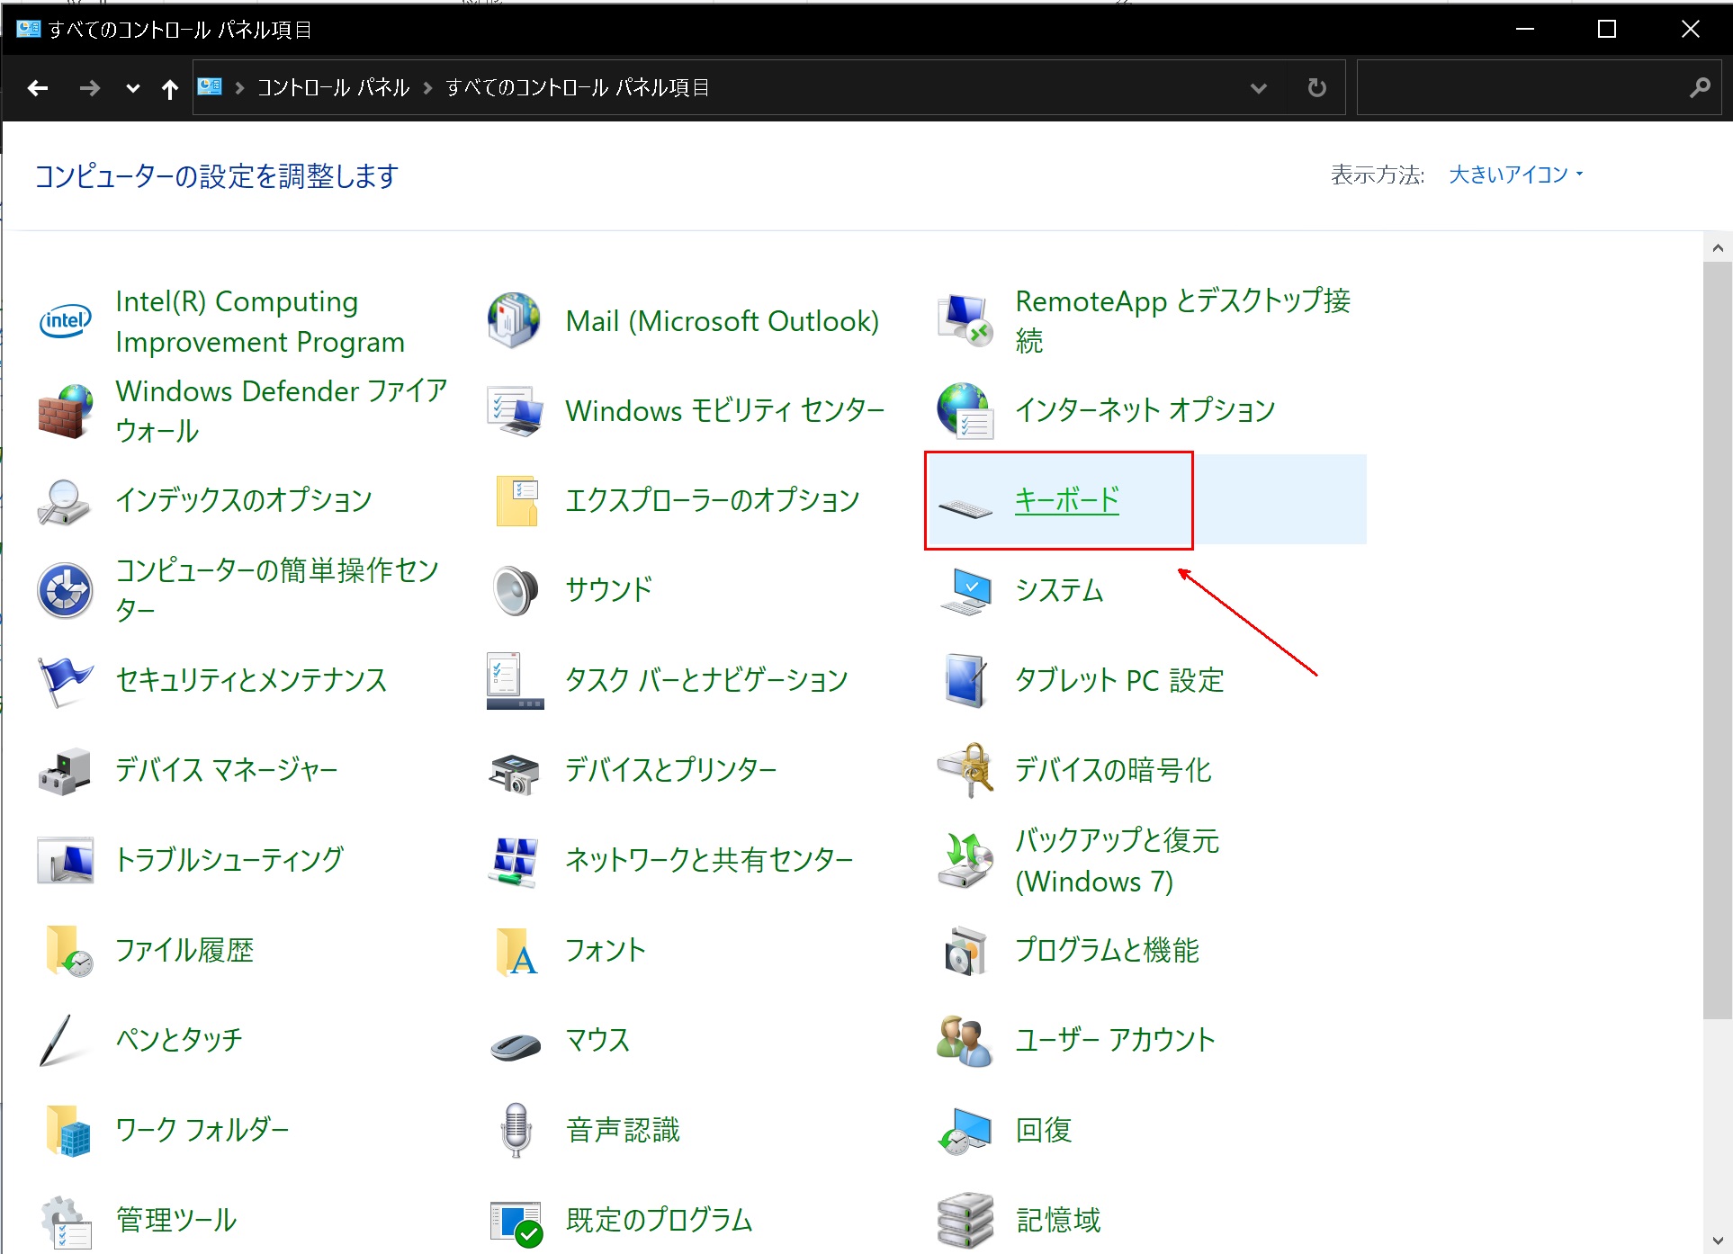Open the Windows モビリティ センター icon
Image resolution: width=1733 pixels, height=1254 pixels.
pos(515,411)
